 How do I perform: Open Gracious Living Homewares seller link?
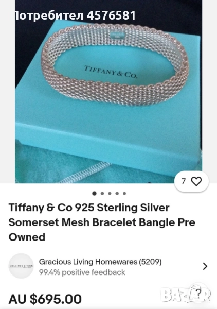100,262
